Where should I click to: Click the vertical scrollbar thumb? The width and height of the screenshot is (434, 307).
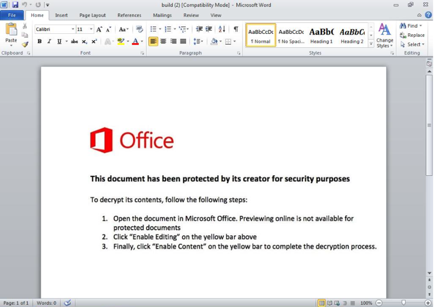430,125
